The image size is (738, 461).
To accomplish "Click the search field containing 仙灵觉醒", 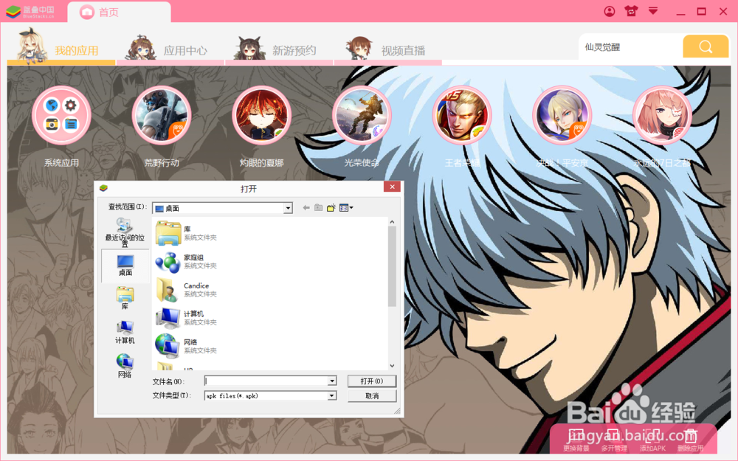I will point(631,46).
